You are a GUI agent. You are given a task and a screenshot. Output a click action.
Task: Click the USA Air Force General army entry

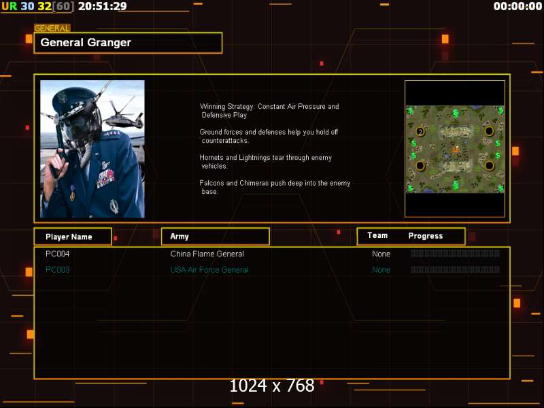tap(209, 269)
